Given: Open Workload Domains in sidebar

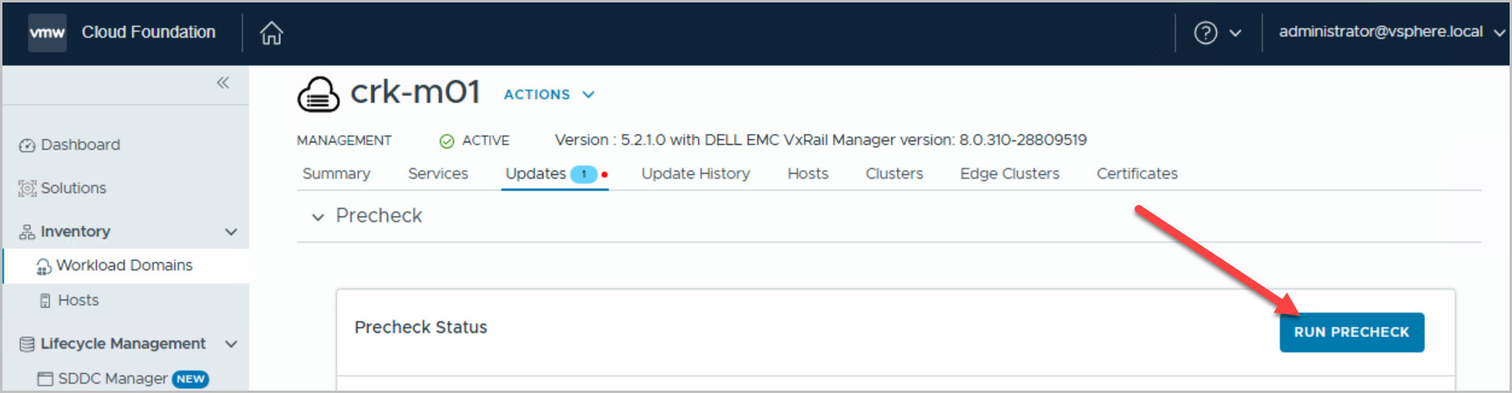Looking at the screenshot, I should point(124,265).
